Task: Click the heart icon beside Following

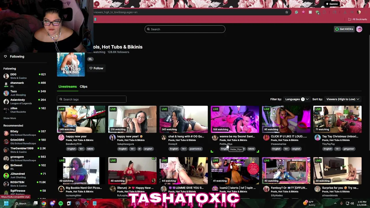Action: coord(5,57)
